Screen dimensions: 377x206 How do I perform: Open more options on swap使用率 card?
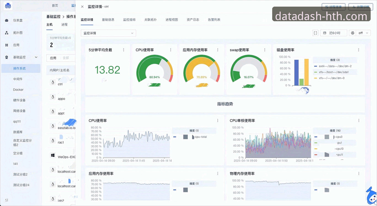click(265, 50)
